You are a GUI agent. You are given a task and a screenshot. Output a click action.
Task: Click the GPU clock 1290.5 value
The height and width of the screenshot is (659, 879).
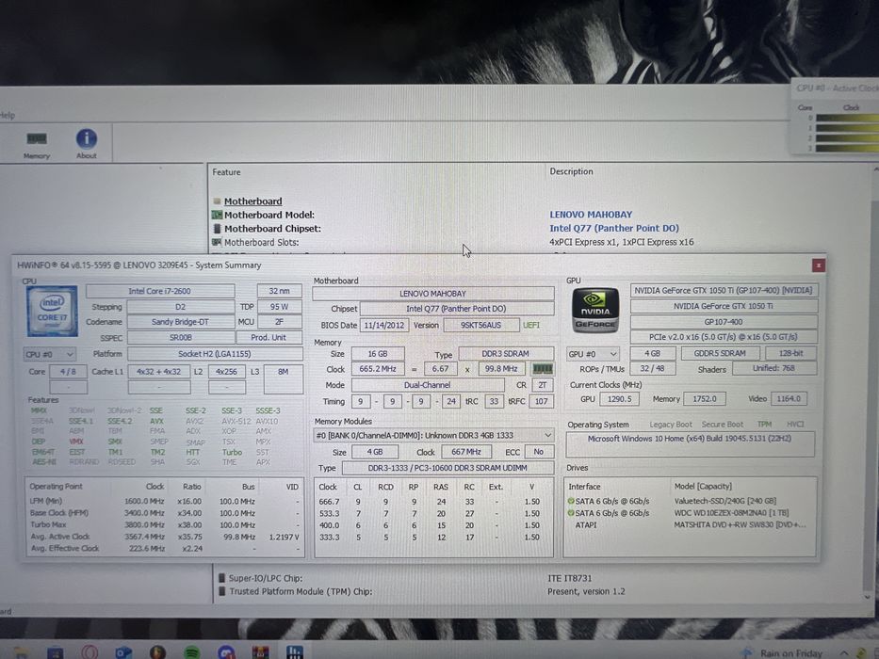(619, 398)
